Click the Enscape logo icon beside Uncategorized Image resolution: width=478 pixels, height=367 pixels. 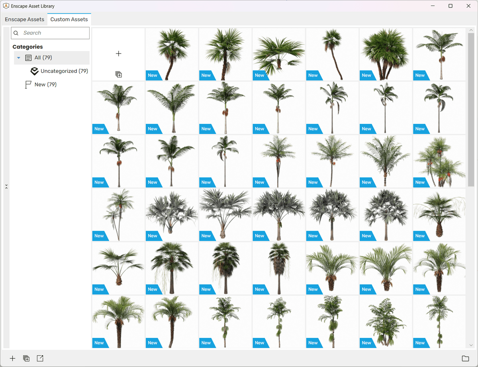(x=35, y=71)
